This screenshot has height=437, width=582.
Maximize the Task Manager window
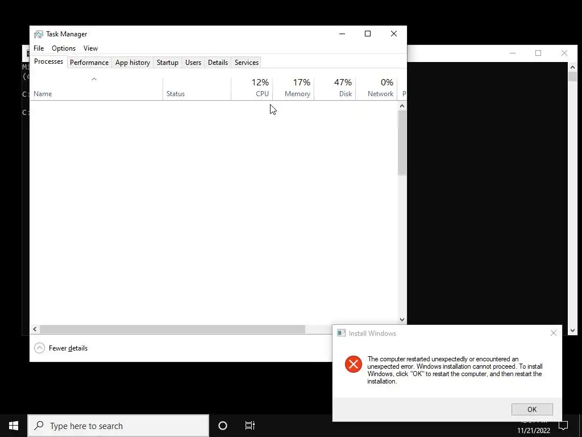click(x=368, y=34)
